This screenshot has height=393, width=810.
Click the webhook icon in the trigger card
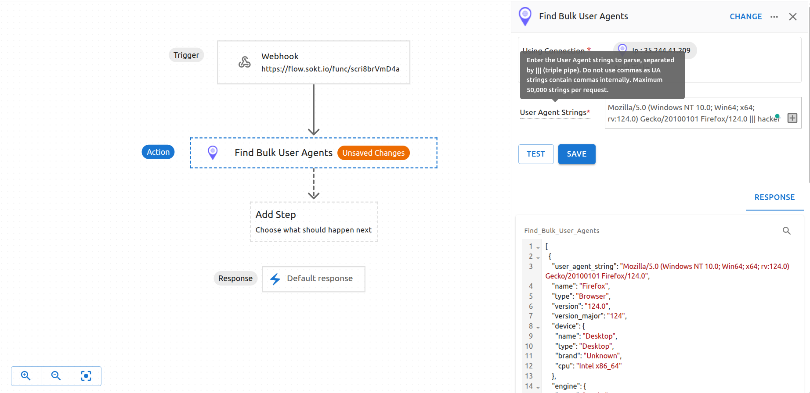(x=245, y=62)
